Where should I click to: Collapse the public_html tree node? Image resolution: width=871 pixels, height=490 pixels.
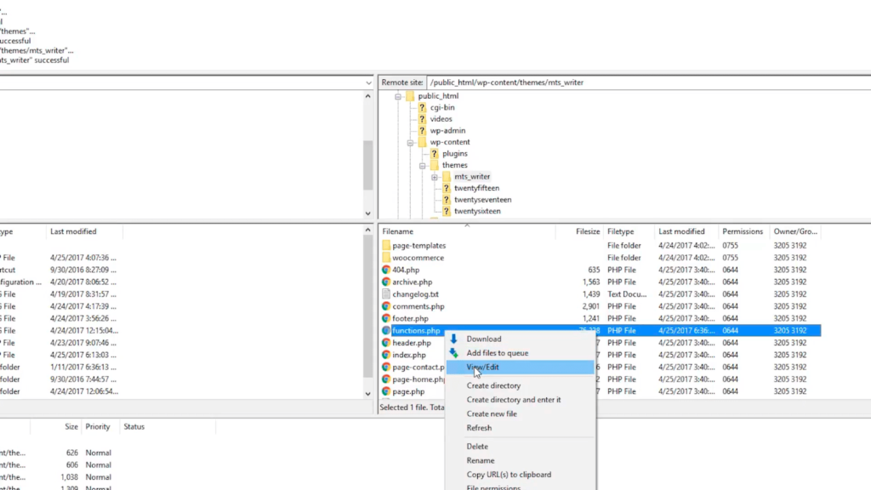(398, 96)
